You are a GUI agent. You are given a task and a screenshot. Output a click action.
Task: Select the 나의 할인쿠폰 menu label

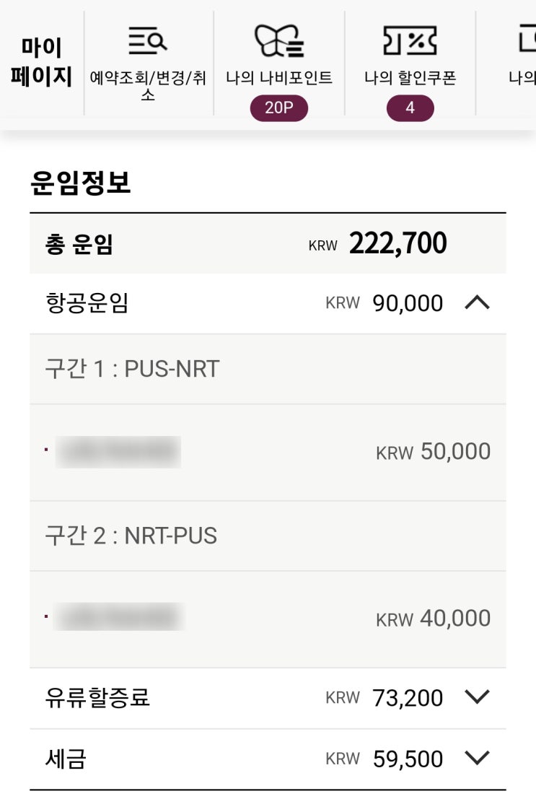pyautogui.click(x=410, y=78)
